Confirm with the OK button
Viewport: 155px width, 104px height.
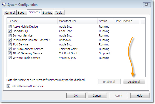(x=76, y=95)
